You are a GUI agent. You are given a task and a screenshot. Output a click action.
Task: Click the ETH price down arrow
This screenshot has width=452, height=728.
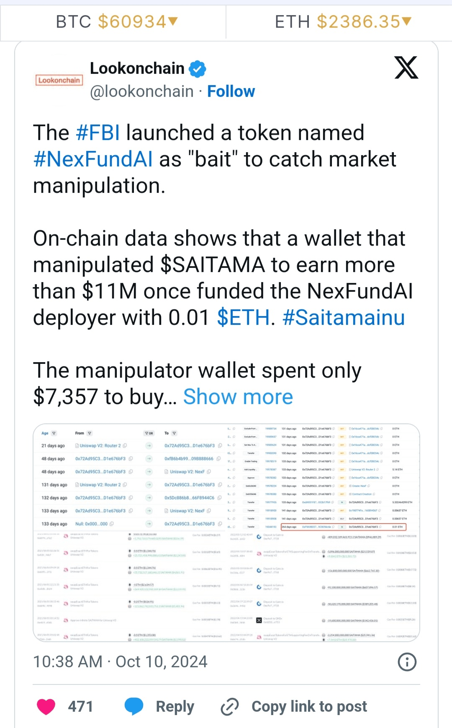[406, 21]
